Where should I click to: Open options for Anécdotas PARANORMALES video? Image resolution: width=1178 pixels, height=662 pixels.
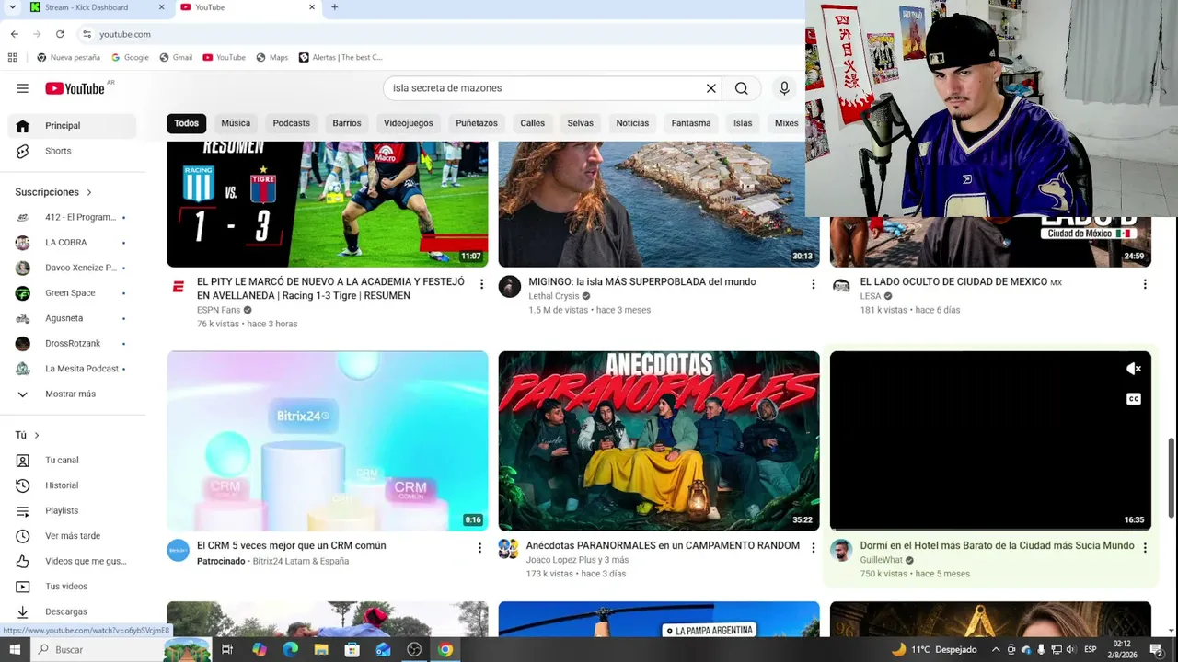click(x=813, y=548)
